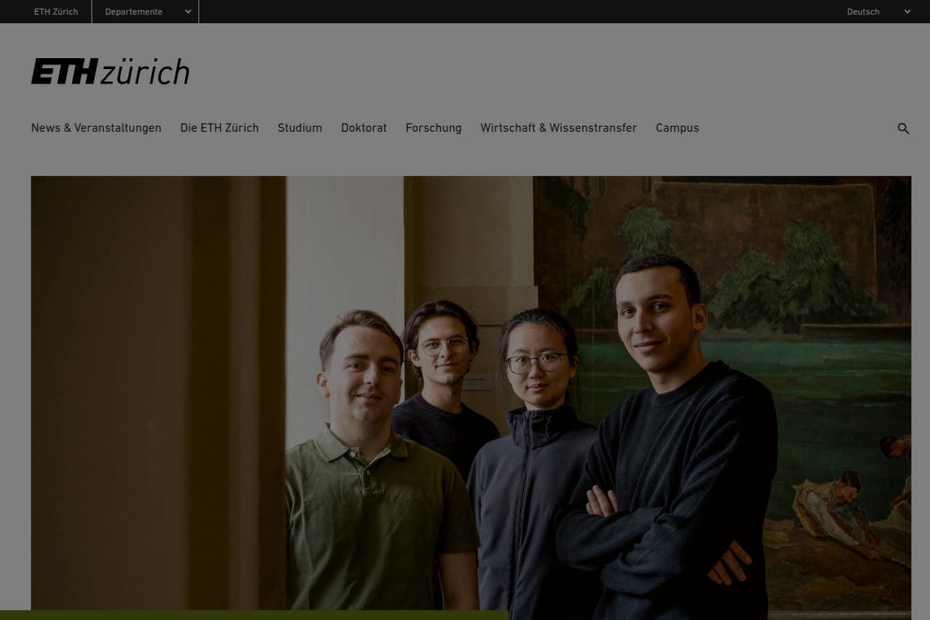Viewport: 930px width, 620px height.
Task: Go to the Doktorat section
Action: coord(364,128)
